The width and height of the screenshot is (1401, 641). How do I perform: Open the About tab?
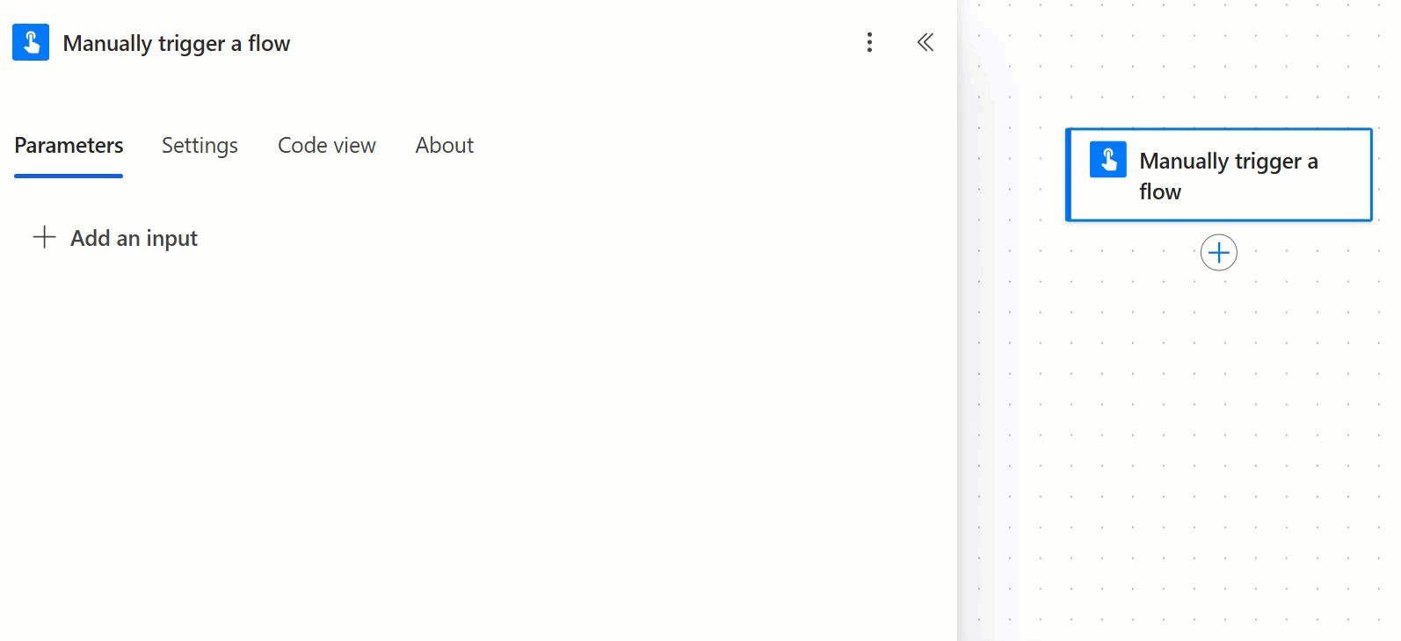coord(444,145)
